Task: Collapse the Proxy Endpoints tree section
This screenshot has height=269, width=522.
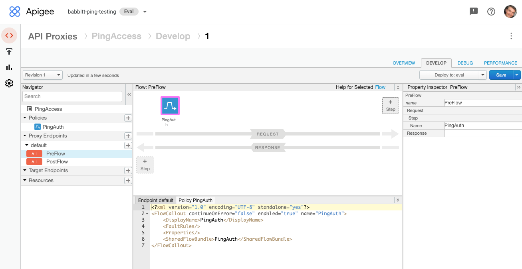Action: click(24, 135)
